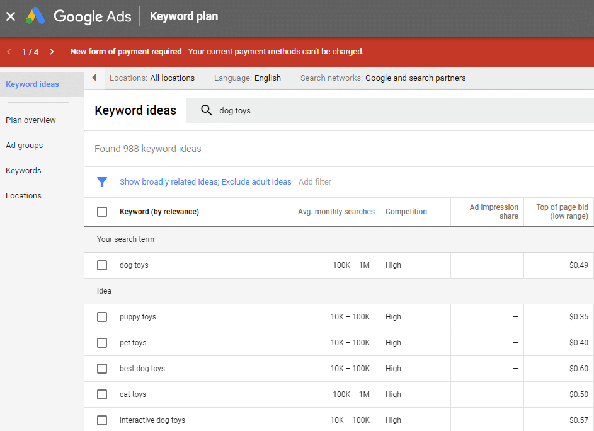This screenshot has width=594, height=431.
Task: Click 'Add filter'
Action: coord(314,181)
